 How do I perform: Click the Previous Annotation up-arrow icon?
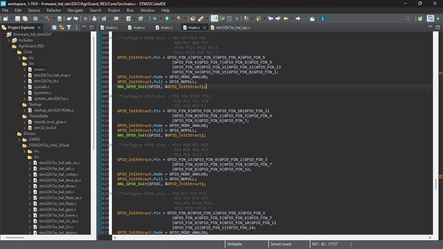pos(258,18)
